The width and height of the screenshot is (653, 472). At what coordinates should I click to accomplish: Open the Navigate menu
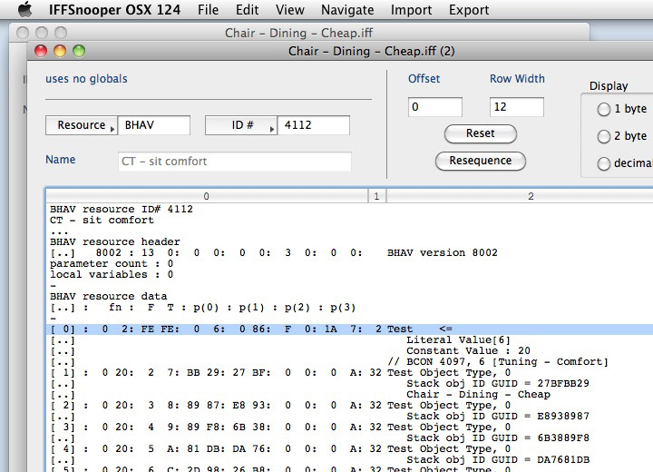347,11
